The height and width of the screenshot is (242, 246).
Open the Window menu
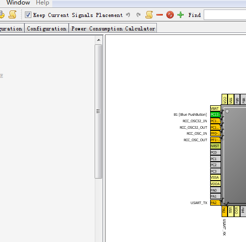18,2
